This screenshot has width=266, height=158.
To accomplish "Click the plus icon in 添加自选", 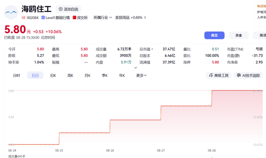I will 60,9.
